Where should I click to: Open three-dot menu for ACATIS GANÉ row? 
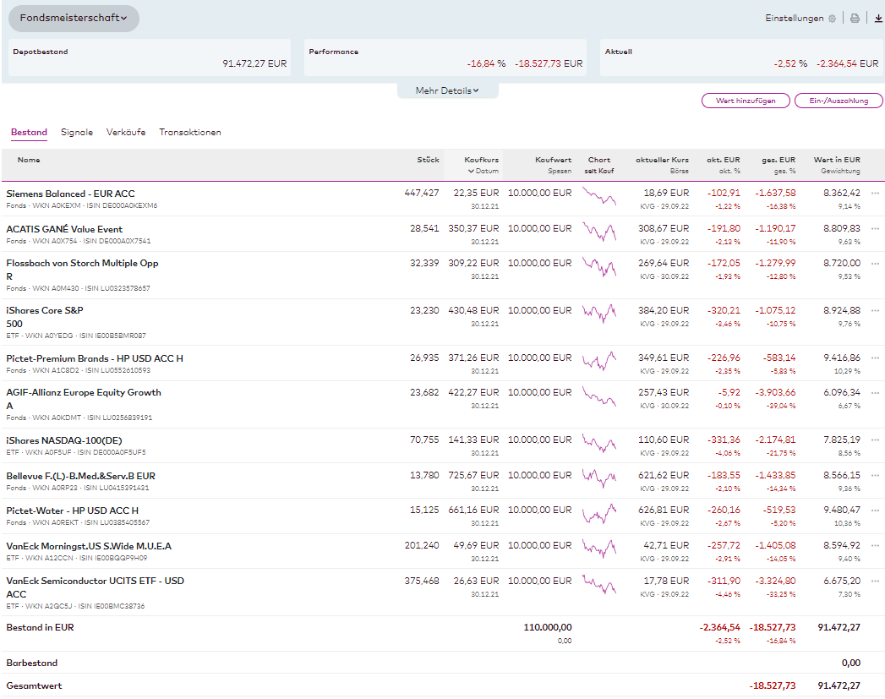pyautogui.click(x=875, y=228)
